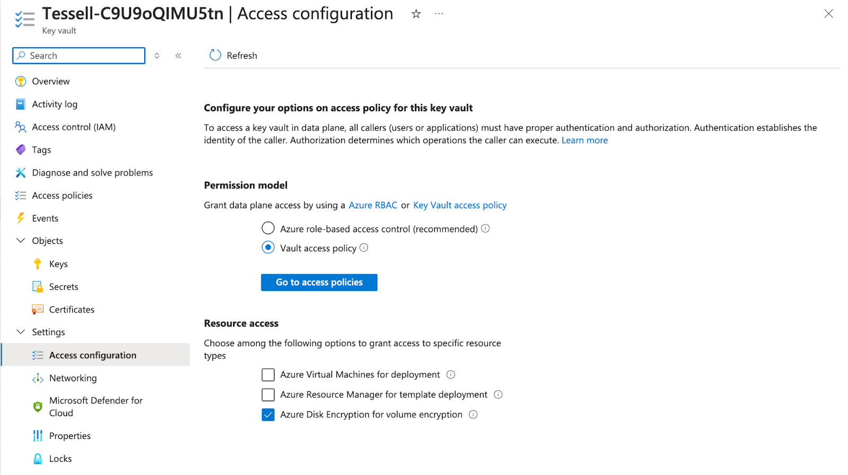Uncheck Azure Disk Encryption for volume encryption
Viewport: 848px width, 475px height.
268,415
